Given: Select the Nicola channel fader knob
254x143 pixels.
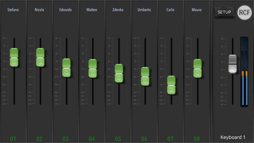Looking at the screenshot, I should point(40,57).
